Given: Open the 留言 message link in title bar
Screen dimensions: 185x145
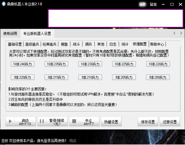Looking at the screenshot, I should (x=153, y=4).
